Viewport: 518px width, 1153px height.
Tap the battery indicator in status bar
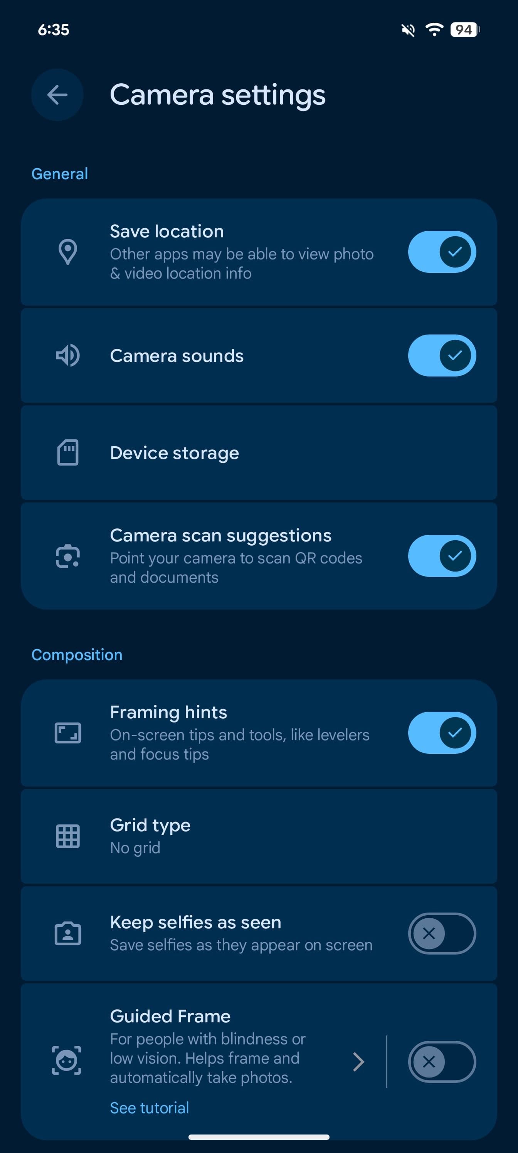coord(465,30)
